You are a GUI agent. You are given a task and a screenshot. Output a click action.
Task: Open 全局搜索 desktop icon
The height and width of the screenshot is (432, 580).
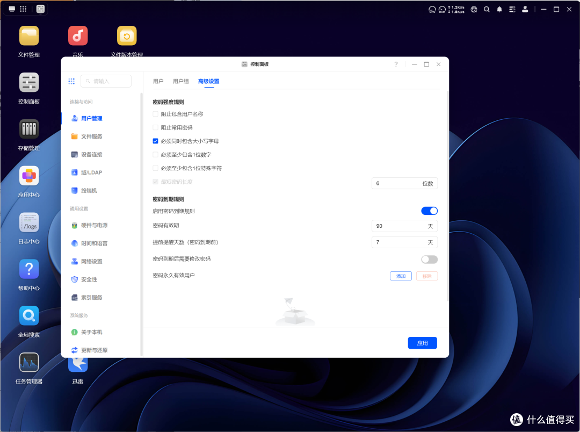coord(29,316)
